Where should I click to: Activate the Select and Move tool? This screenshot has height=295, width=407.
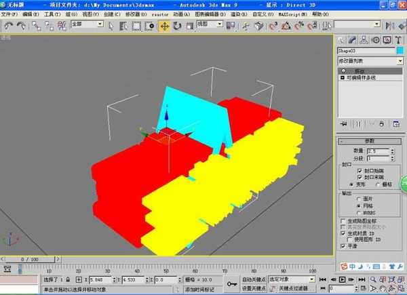[x=165, y=26]
